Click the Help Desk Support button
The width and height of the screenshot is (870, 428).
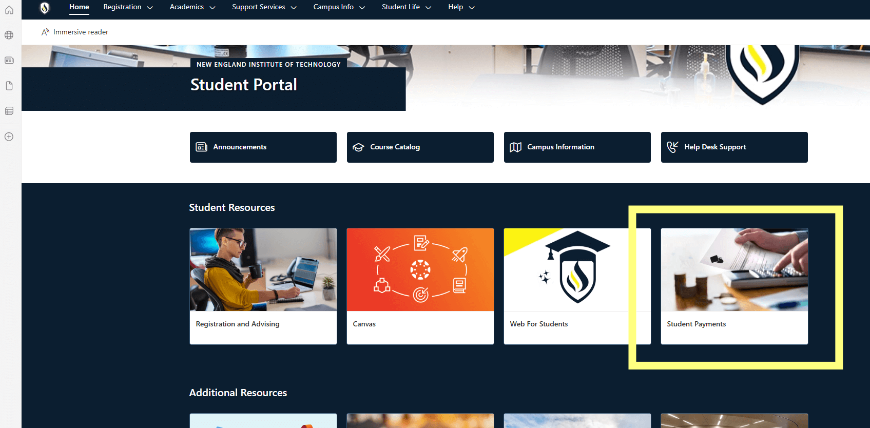pos(734,147)
